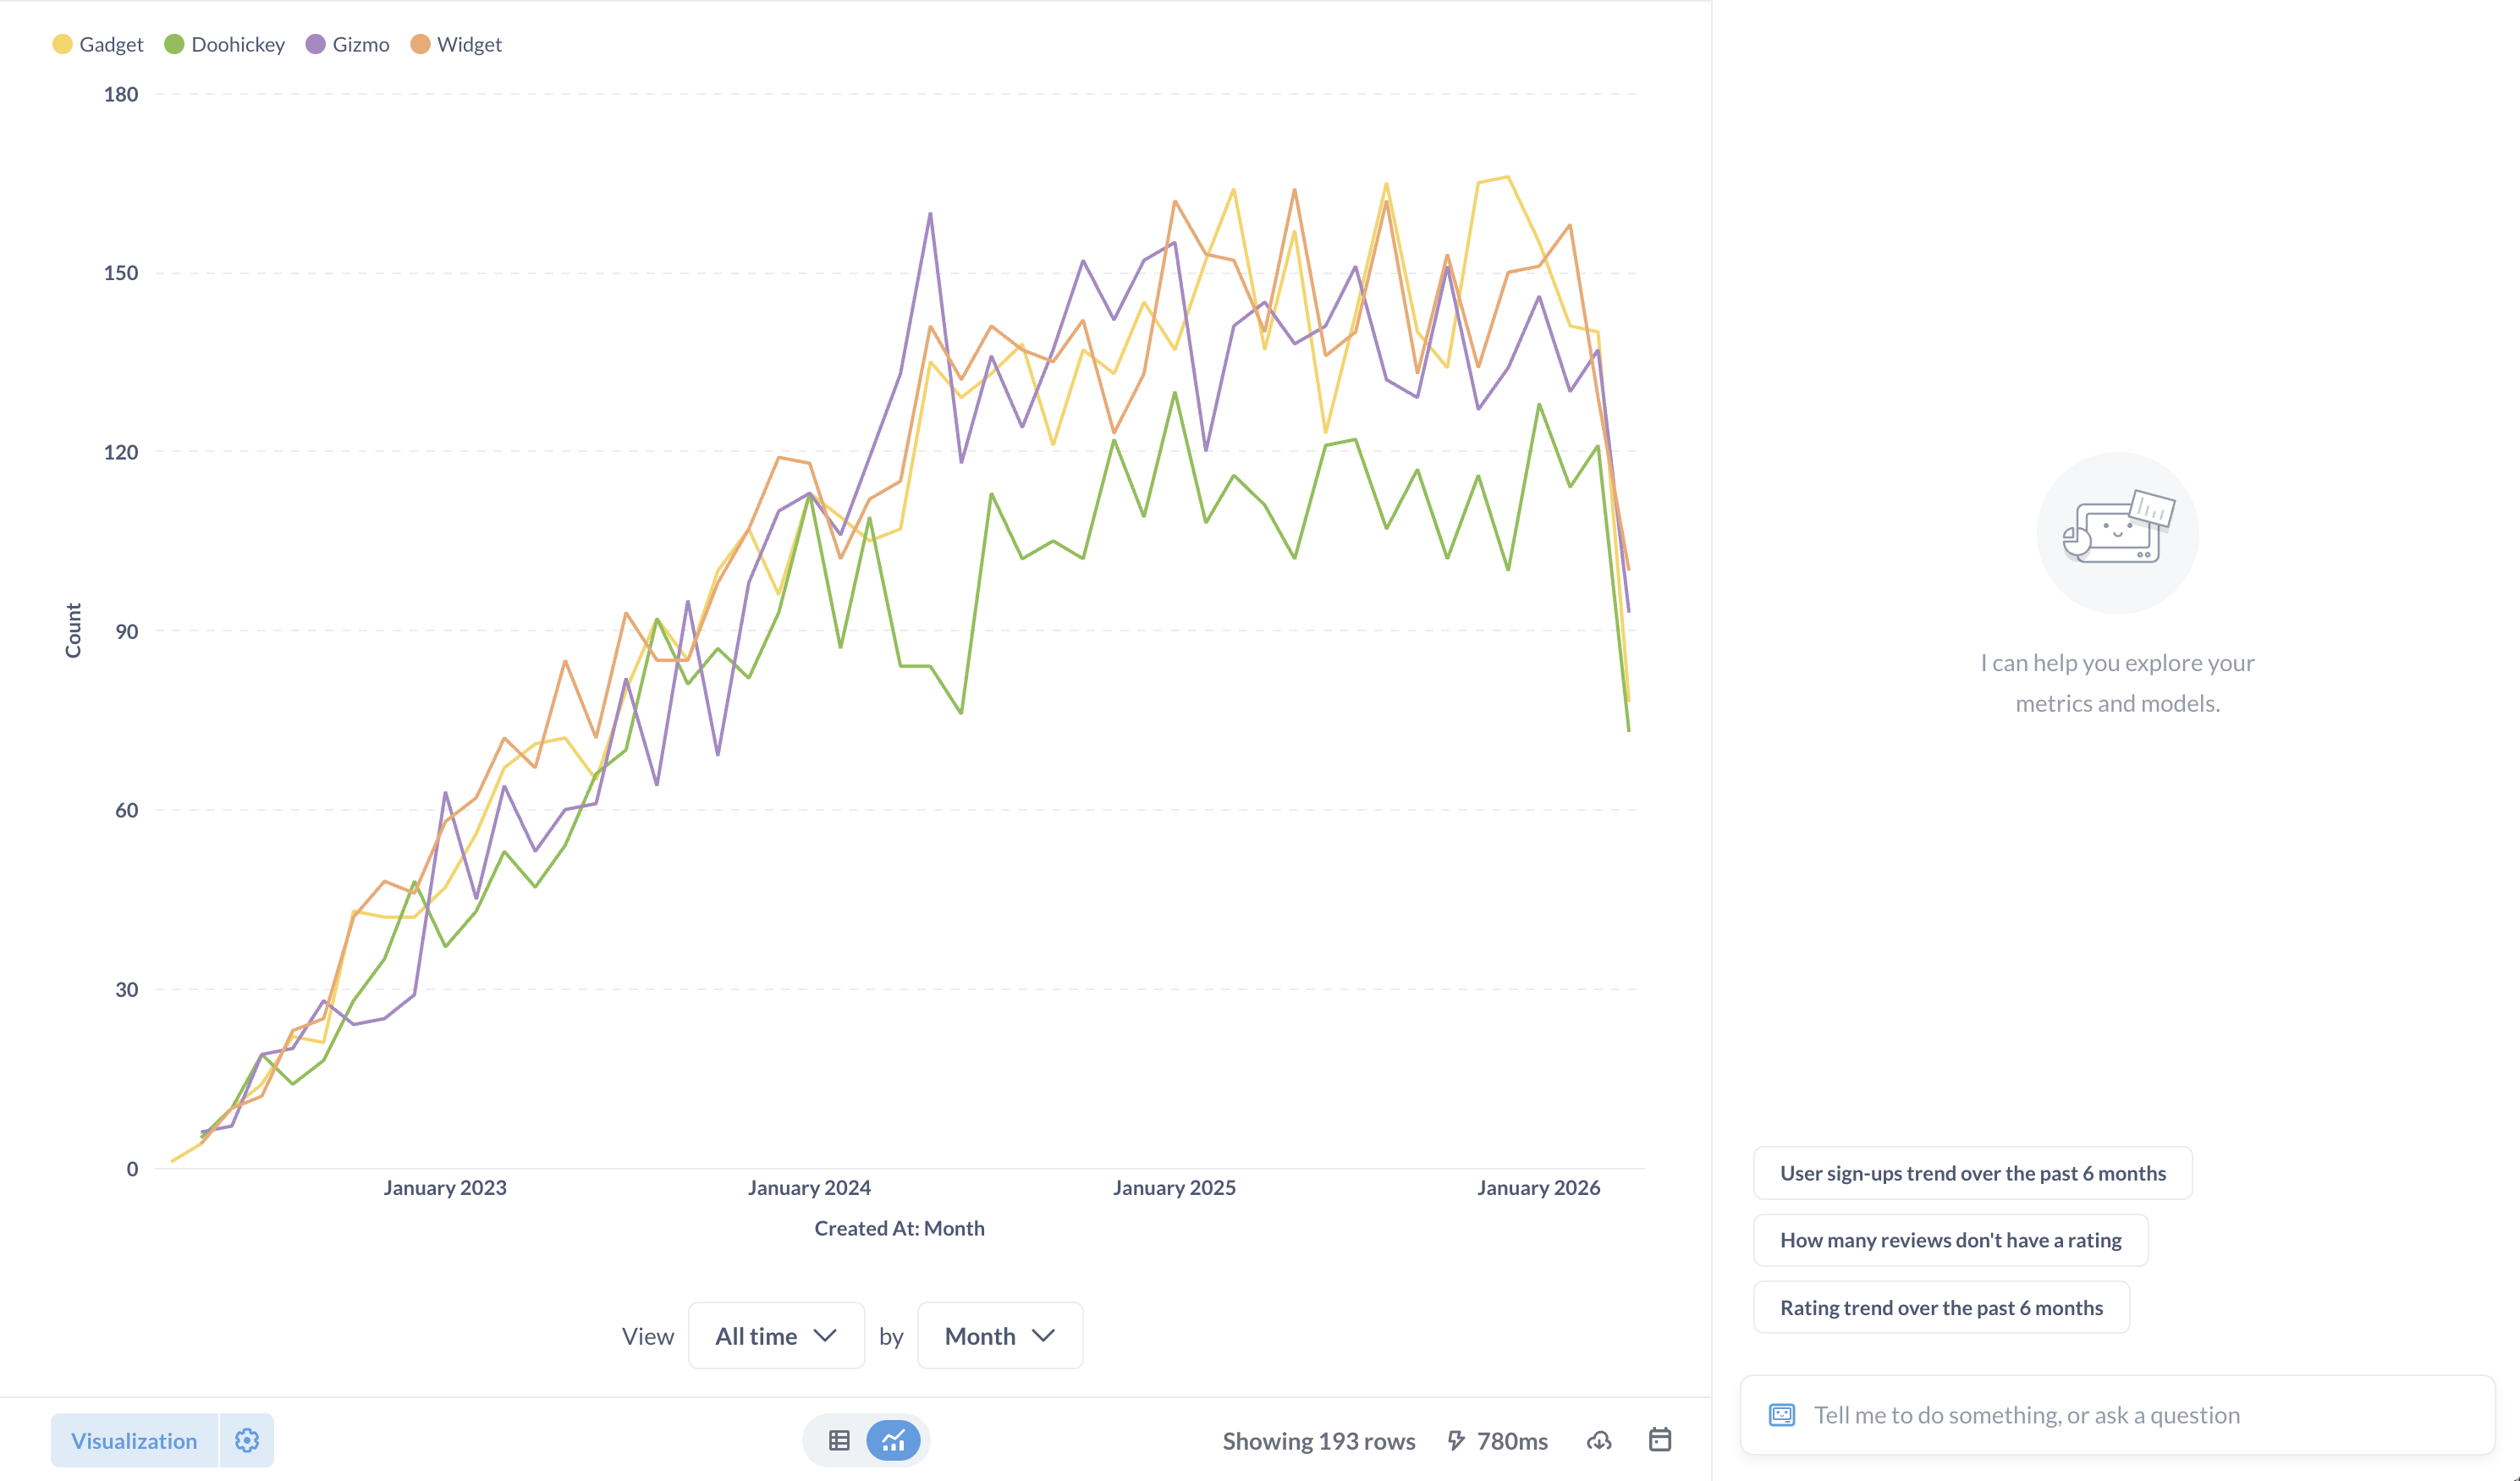This screenshot has width=2520, height=1481.
Task: Click the Showing 193 rows label
Action: coord(1318,1440)
